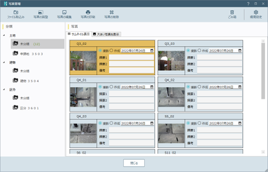Open calendar picker on Q4_01 date
This screenshot has height=172, width=268.
click(152, 87)
